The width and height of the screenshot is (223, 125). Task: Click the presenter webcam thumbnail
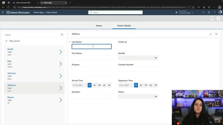click(x=198, y=107)
